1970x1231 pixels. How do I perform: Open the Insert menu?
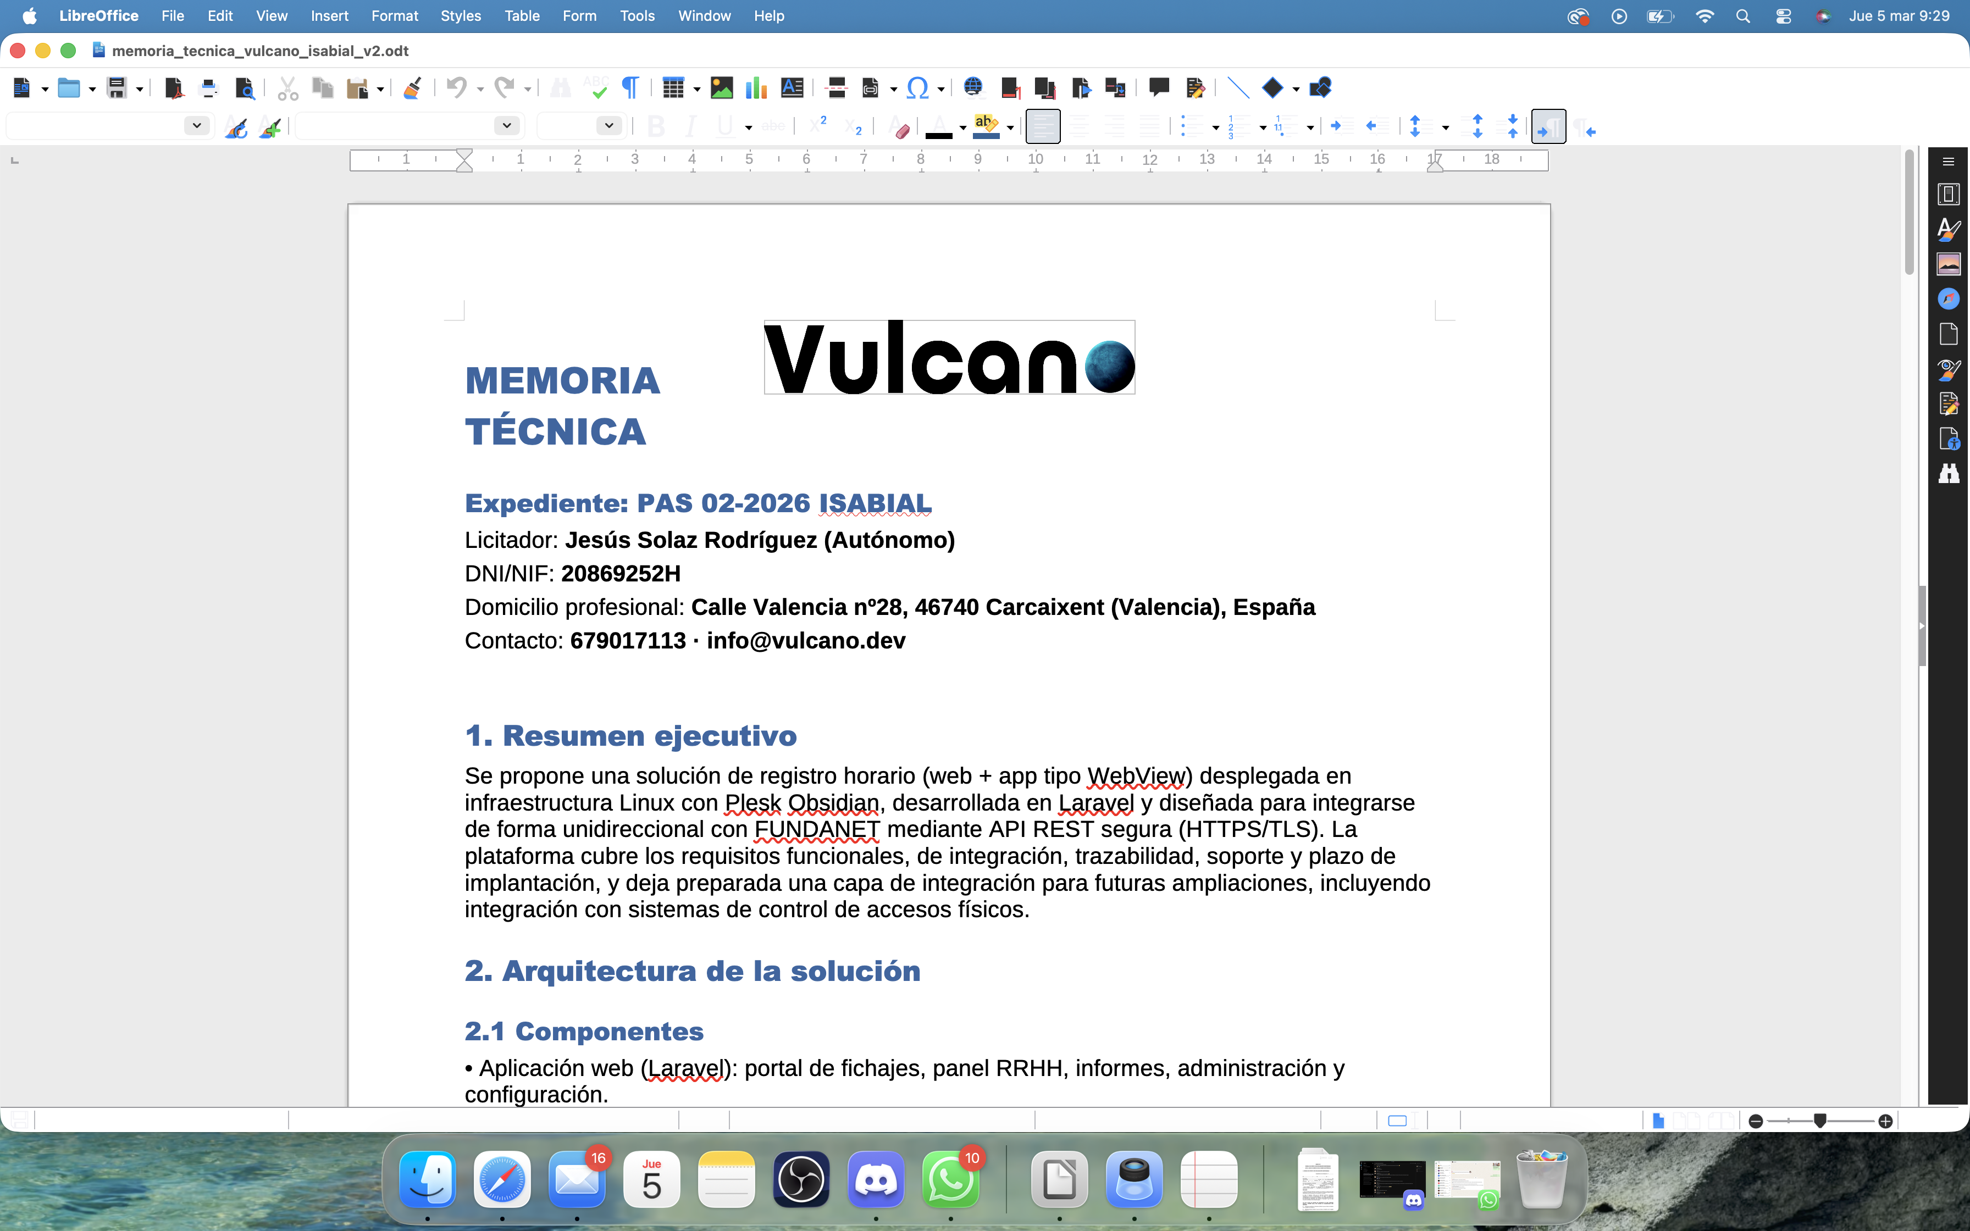tap(329, 15)
